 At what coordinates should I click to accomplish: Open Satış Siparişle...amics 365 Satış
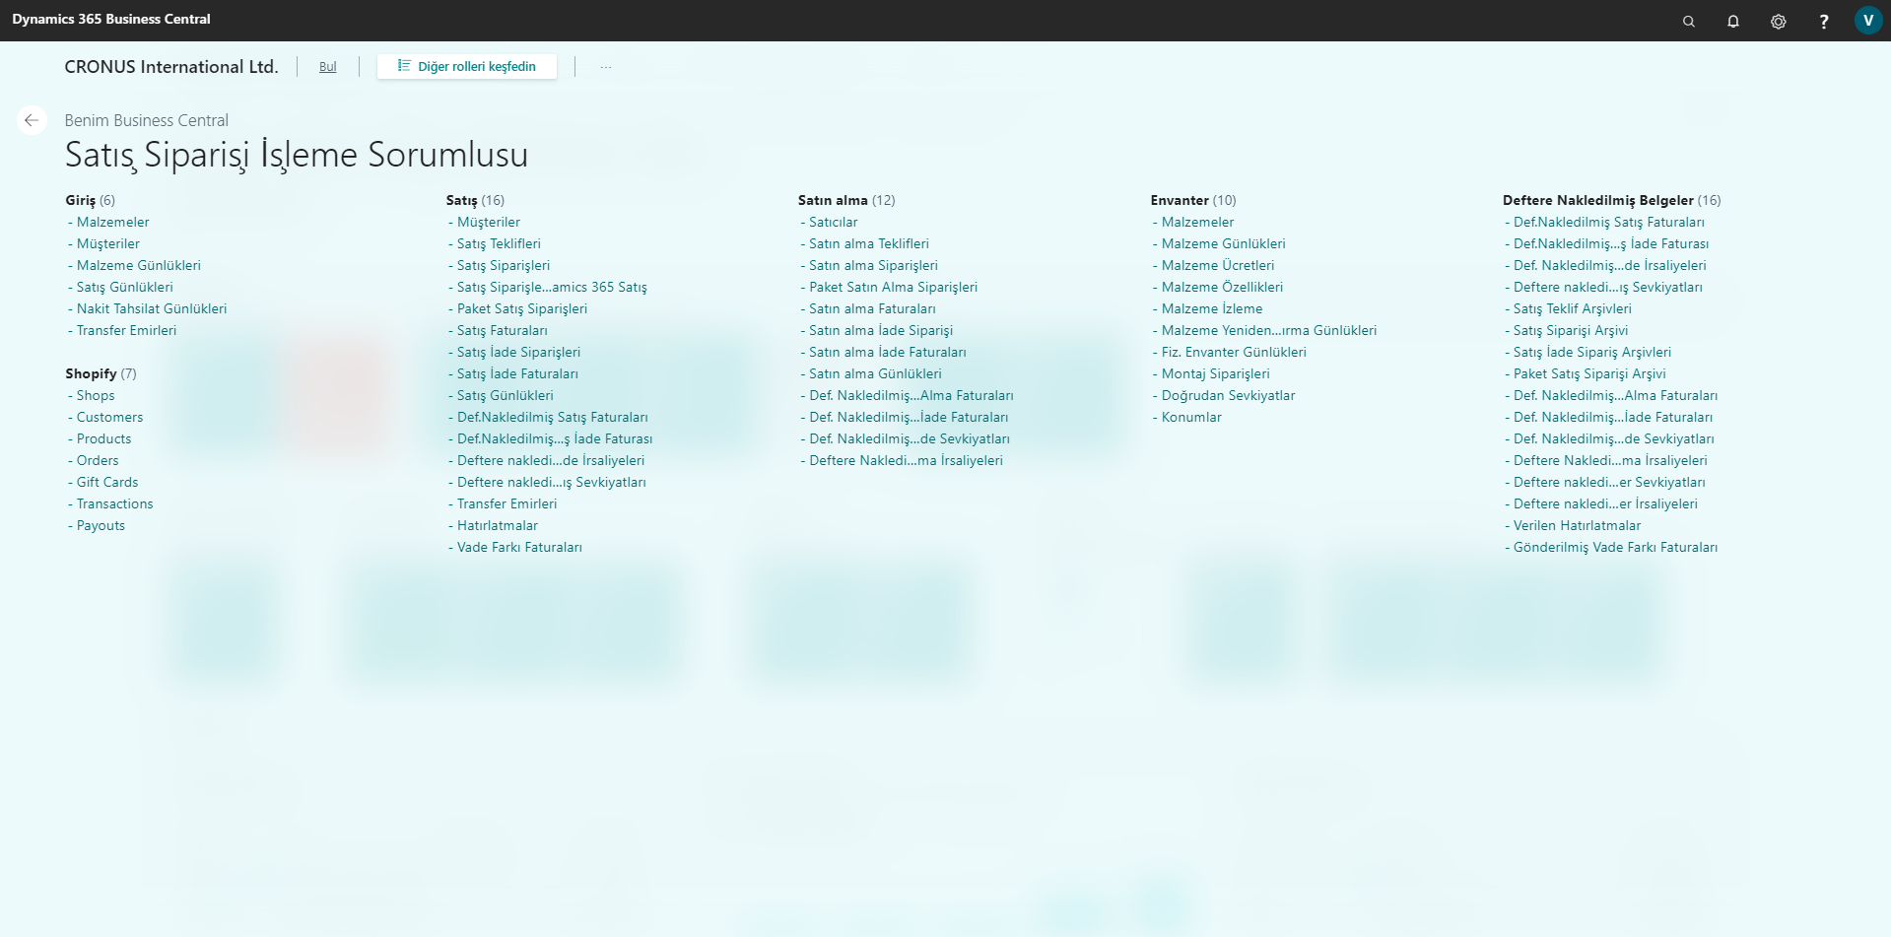[552, 287]
